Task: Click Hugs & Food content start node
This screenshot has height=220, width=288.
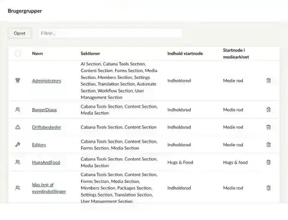Action: [180, 162]
